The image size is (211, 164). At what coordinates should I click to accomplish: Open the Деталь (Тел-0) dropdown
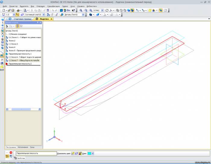point(83,14)
